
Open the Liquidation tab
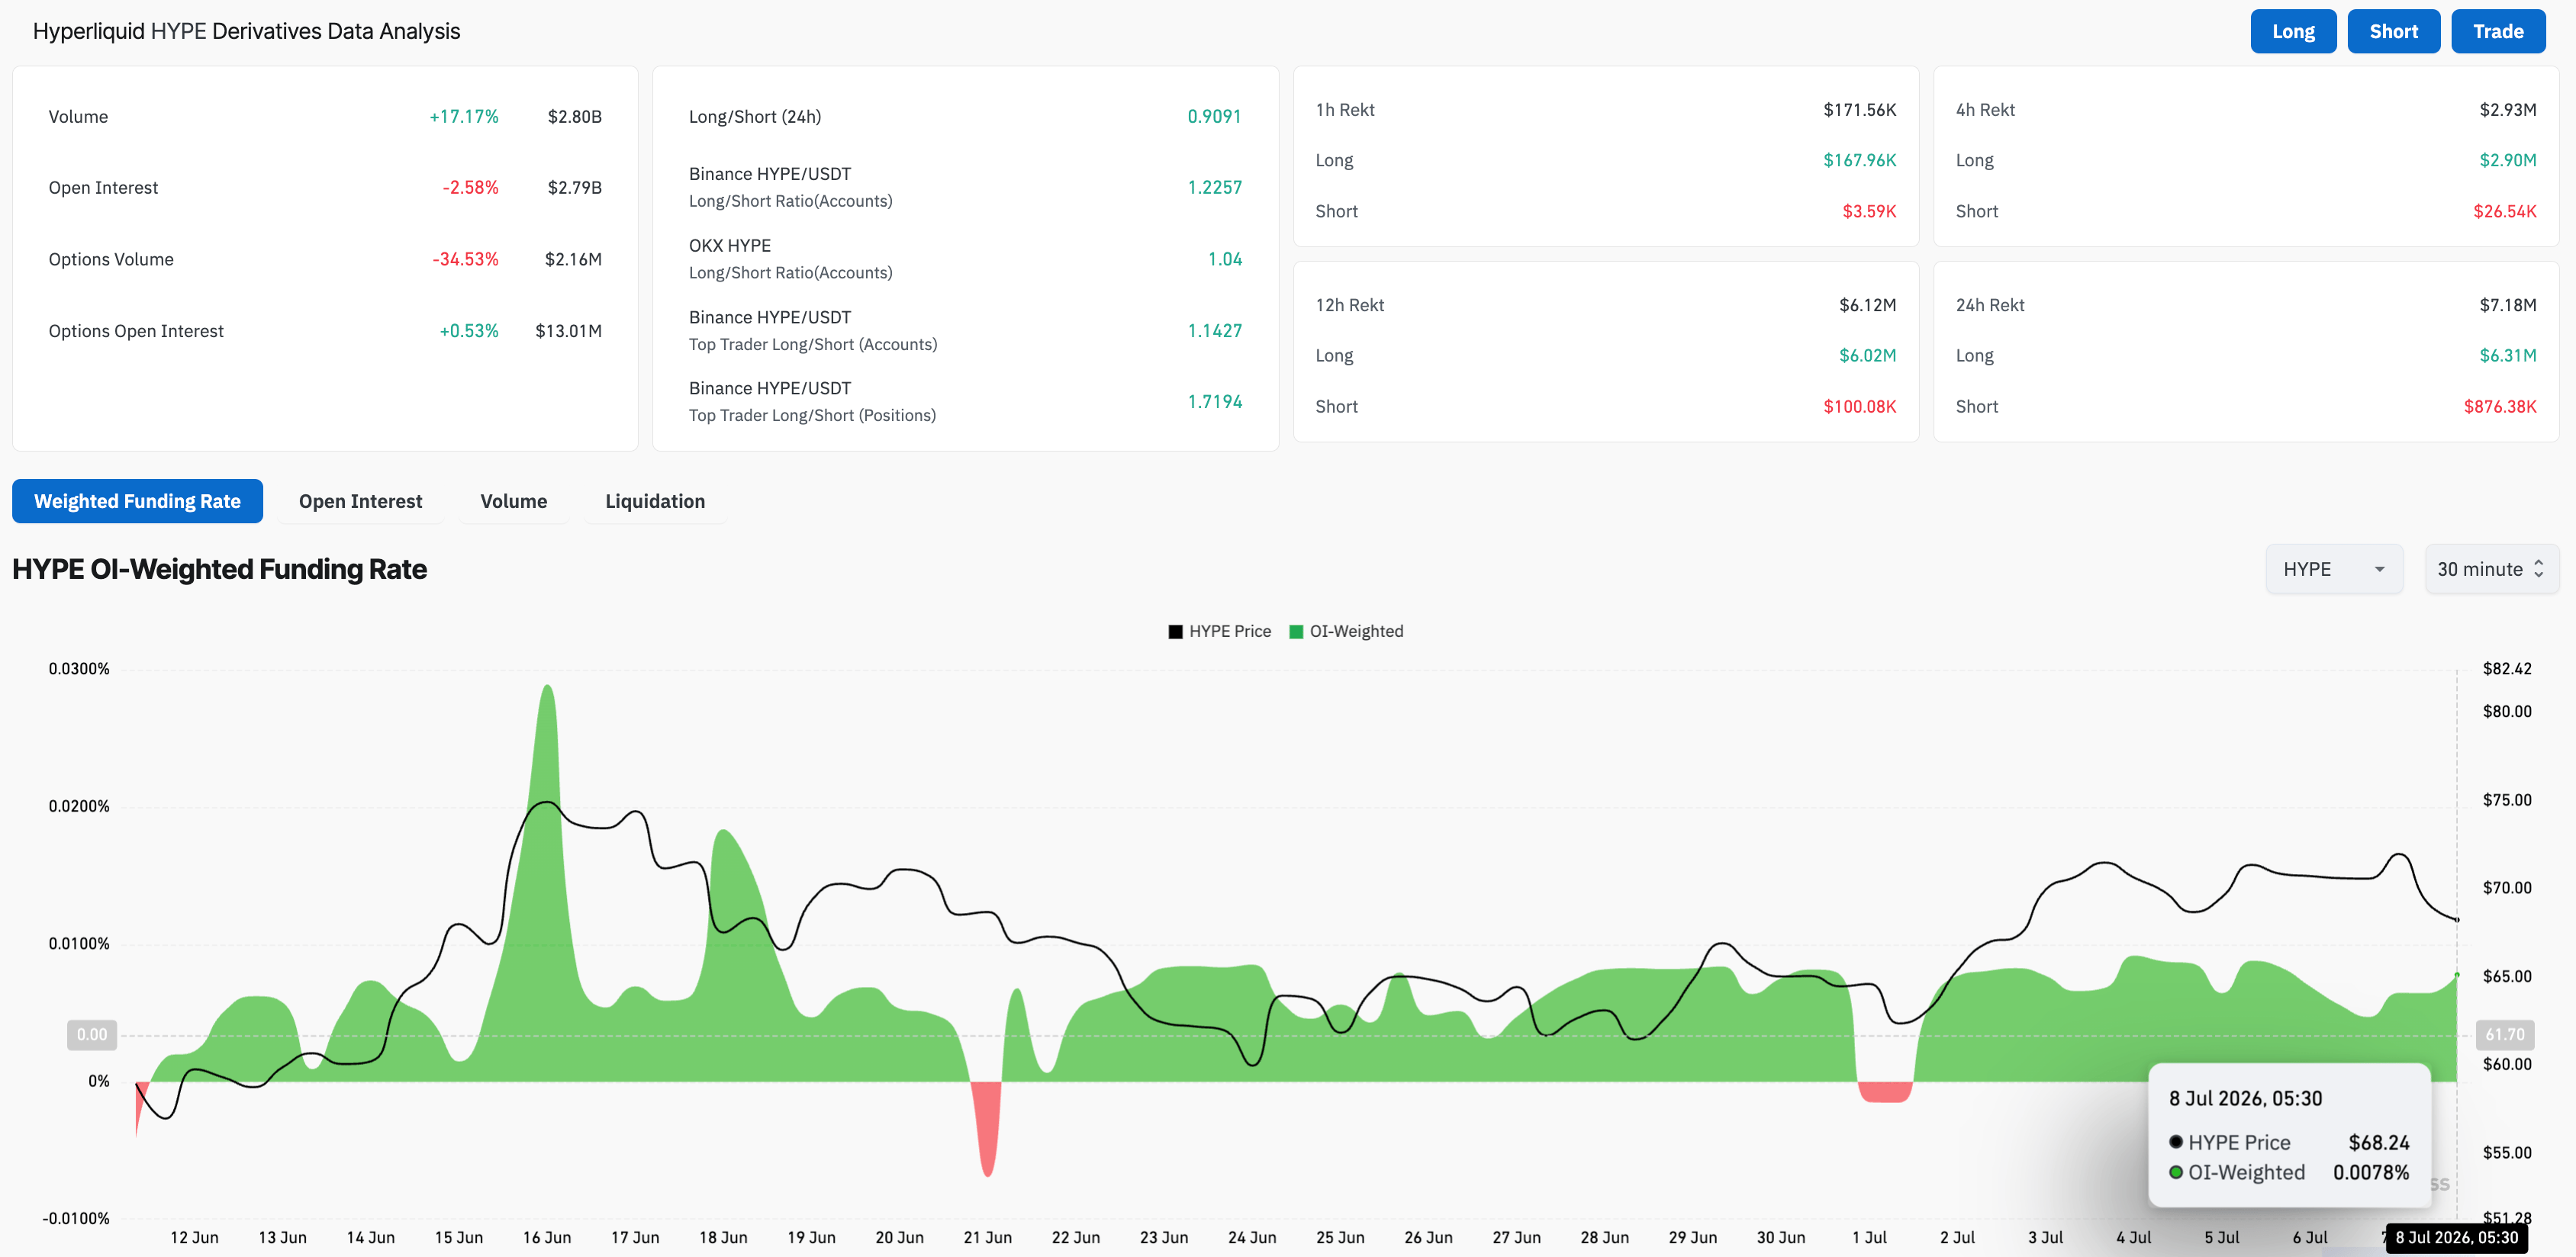(x=655, y=501)
